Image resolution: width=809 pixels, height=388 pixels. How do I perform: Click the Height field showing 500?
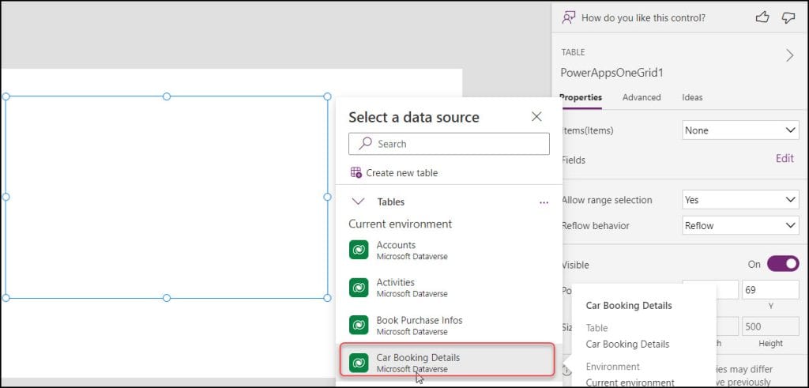[770, 326]
